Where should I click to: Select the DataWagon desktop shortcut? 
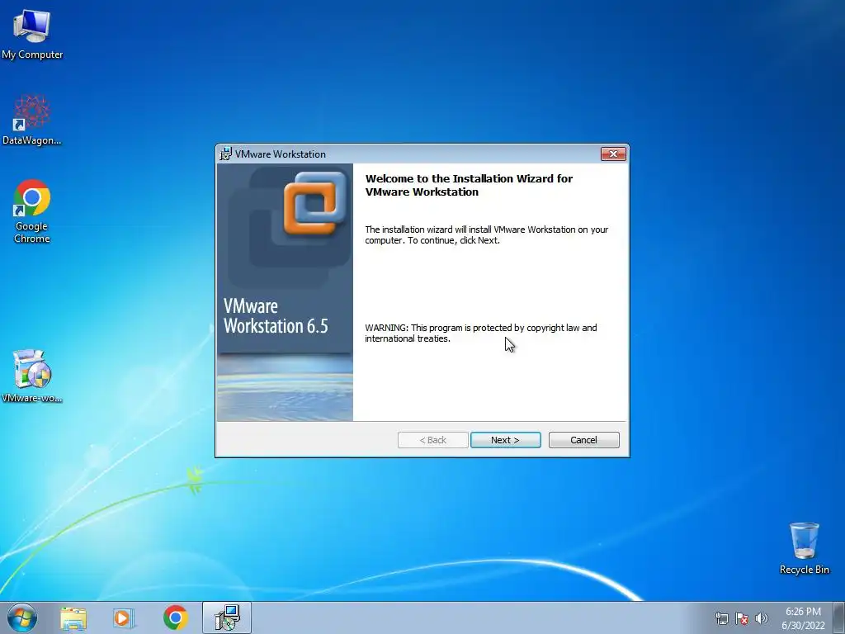(x=32, y=120)
